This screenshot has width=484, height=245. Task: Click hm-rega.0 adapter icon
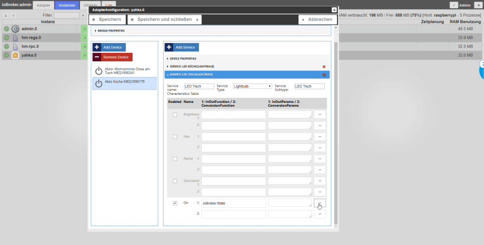[x=15, y=38]
